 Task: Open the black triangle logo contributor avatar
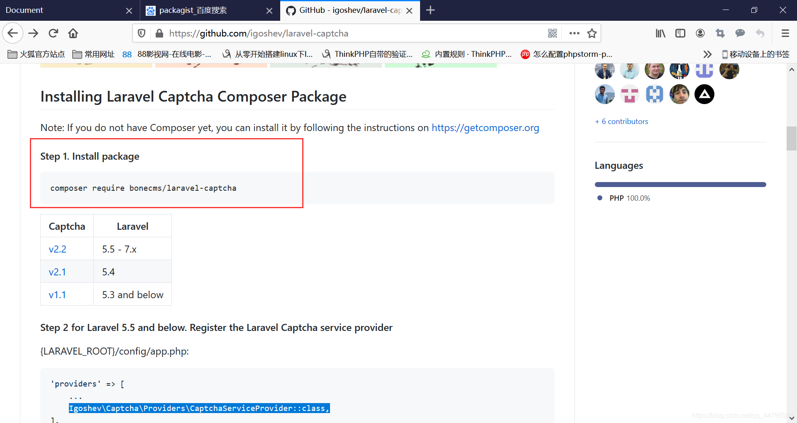704,95
